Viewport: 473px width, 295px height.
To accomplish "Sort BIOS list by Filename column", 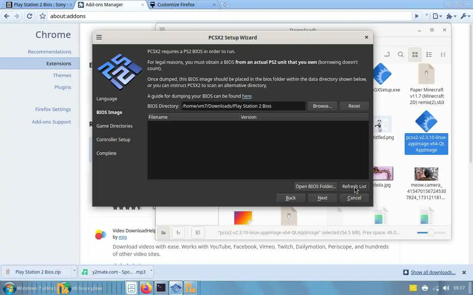I will point(194,117).
